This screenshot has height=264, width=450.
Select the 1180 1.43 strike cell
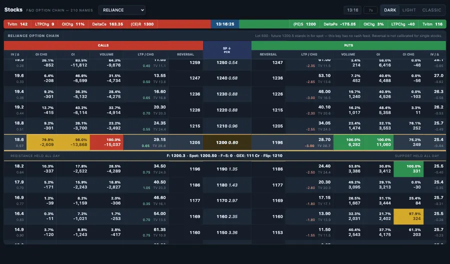[x=227, y=185]
